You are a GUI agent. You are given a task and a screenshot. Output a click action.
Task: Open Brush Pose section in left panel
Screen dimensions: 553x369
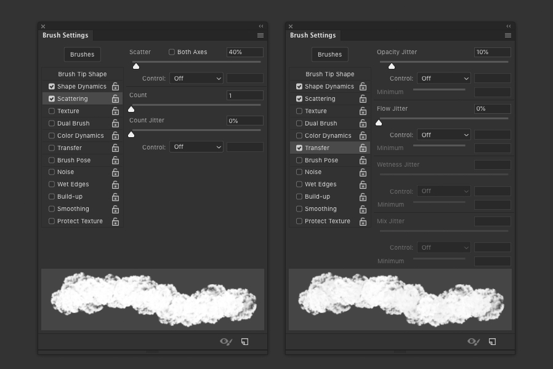point(74,160)
